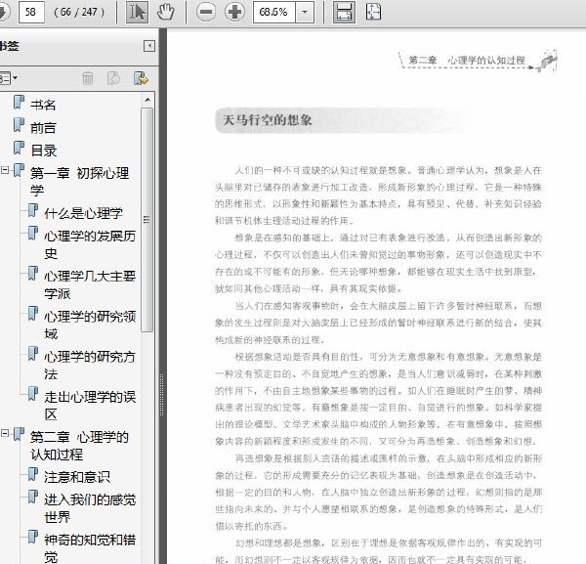The image size is (586, 564).
Task: Open the zoom level dropdown arrow
Action: [305, 12]
